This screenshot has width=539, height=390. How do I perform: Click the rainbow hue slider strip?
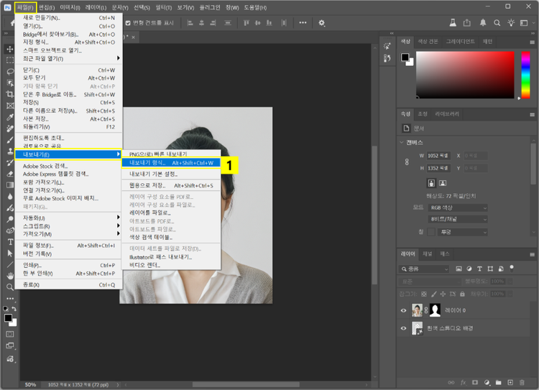pos(526,75)
